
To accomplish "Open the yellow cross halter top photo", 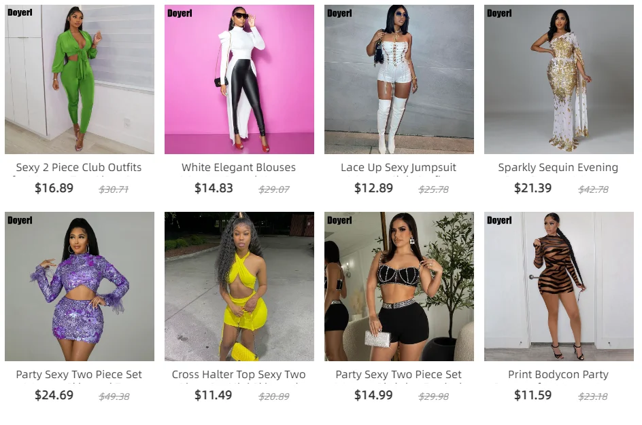I will coord(239,286).
